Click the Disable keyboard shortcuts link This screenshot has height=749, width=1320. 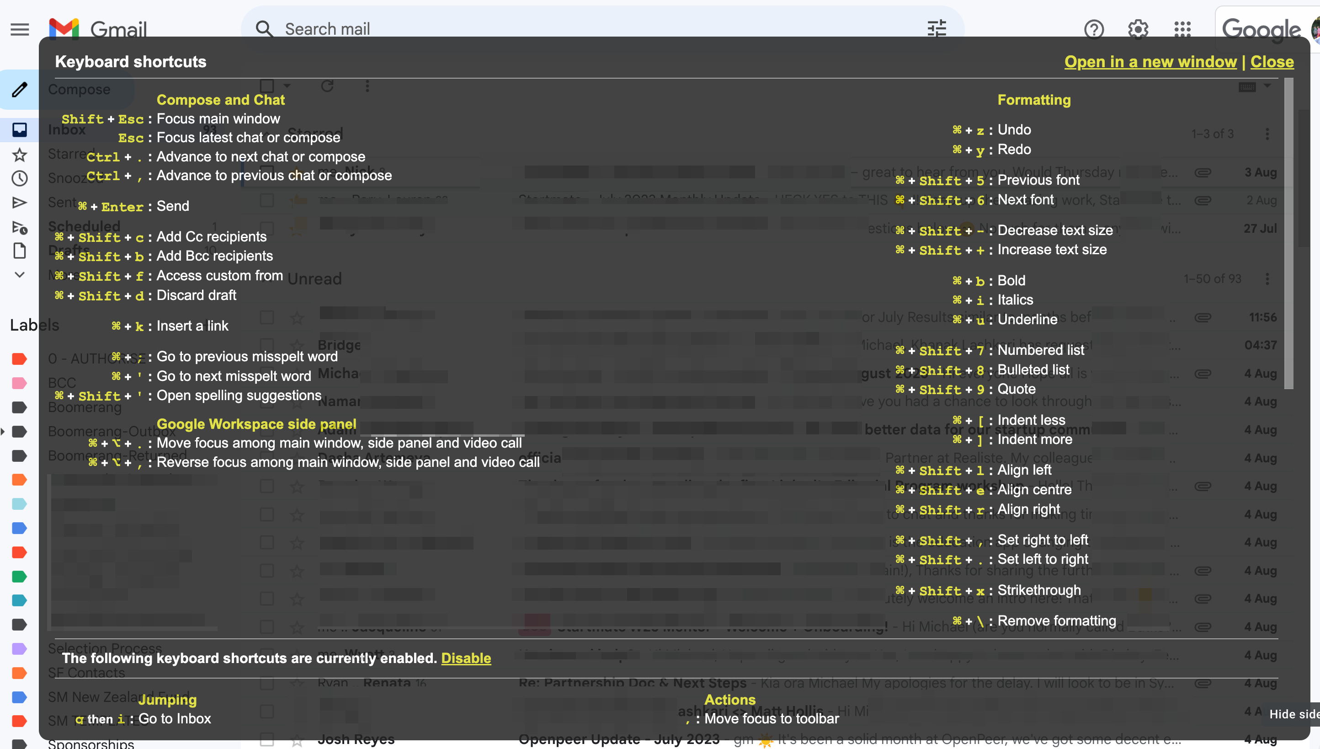point(465,658)
